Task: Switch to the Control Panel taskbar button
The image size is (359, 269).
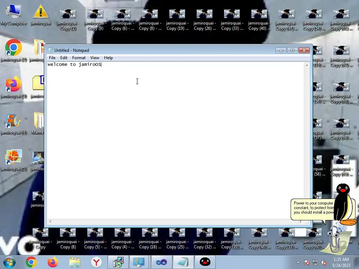Action: point(139,262)
